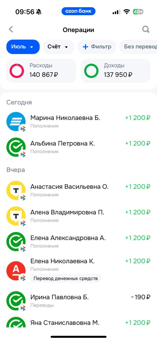Tap the red expenses donut chart
The image size is (157, 341).
coord(17,71)
